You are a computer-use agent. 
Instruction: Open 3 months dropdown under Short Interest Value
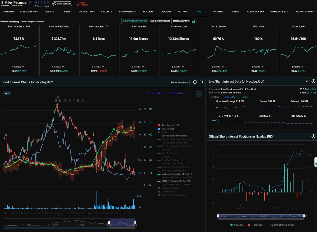pyautogui.click(x=59, y=67)
